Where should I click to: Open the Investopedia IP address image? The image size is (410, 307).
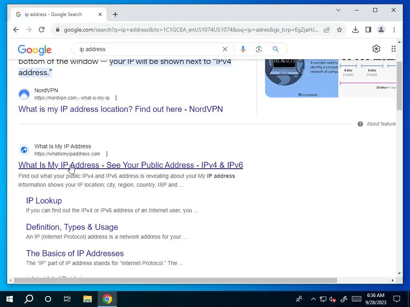coord(301,78)
